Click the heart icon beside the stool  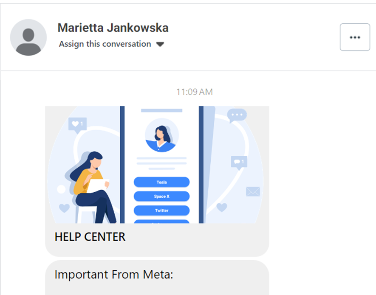point(64,208)
